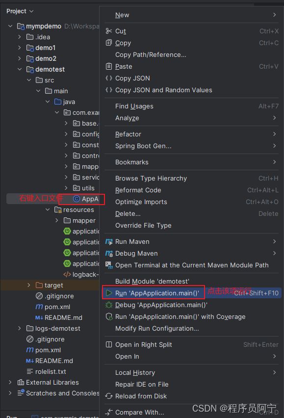Click the Run with Coverage shield icon
This screenshot has width=284, height=418.
pos(109,316)
